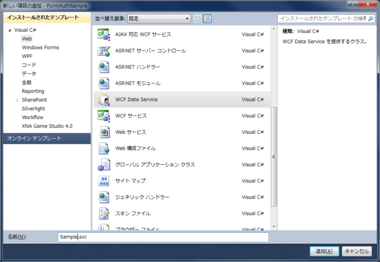Screen dimensions: 380x262
Task: Click the WCF Data Service template icon
Action: (104, 100)
